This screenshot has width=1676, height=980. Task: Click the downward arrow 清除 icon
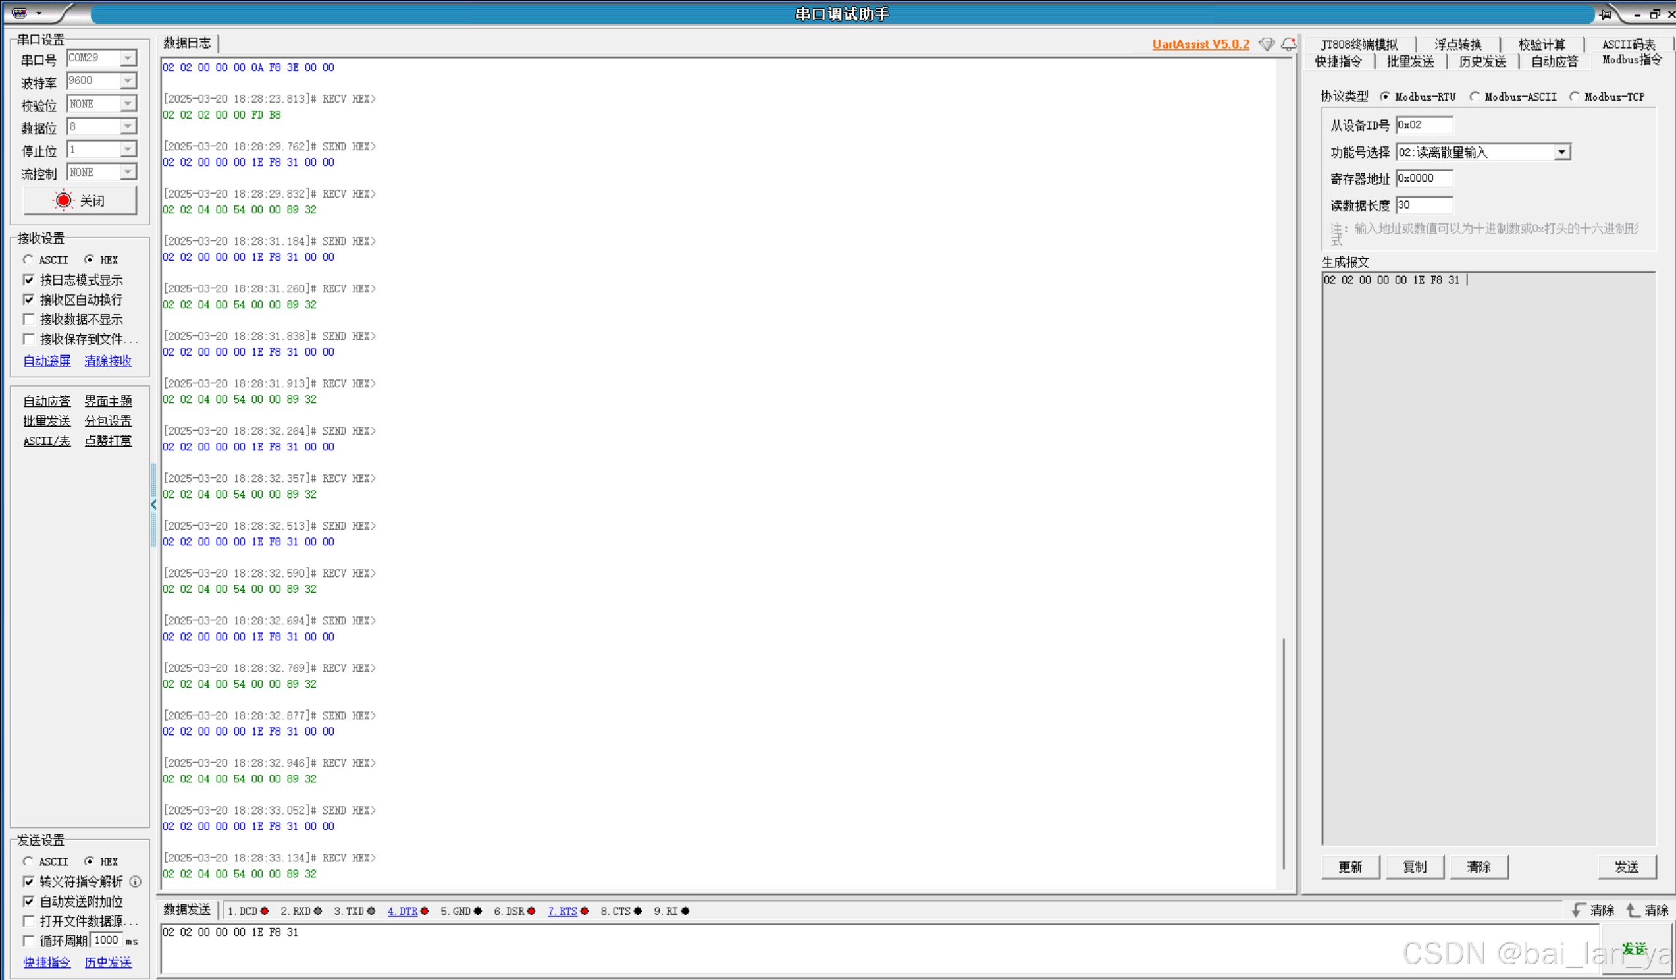point(1579,910)
